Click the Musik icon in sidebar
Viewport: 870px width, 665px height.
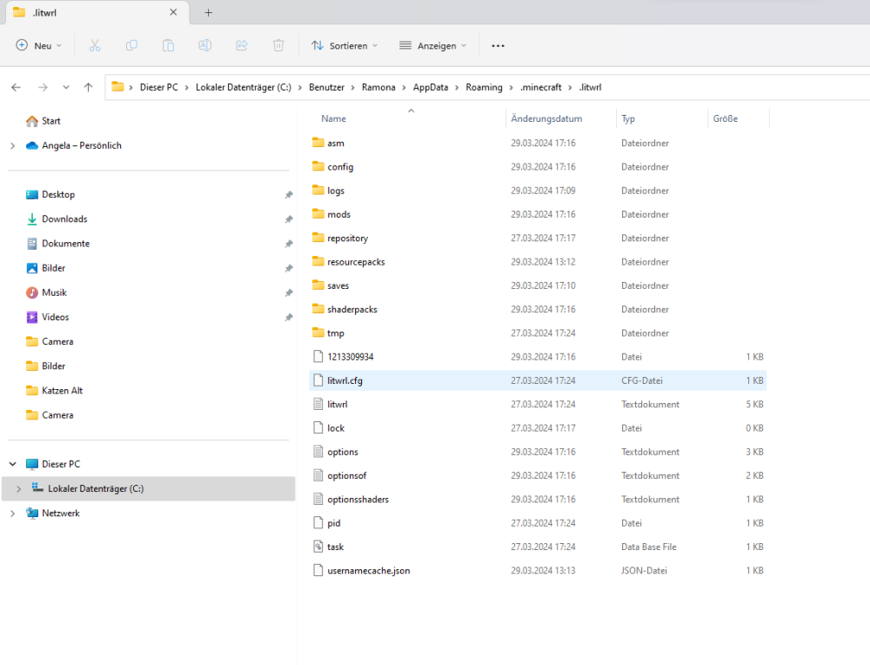(x=32, y=292)
